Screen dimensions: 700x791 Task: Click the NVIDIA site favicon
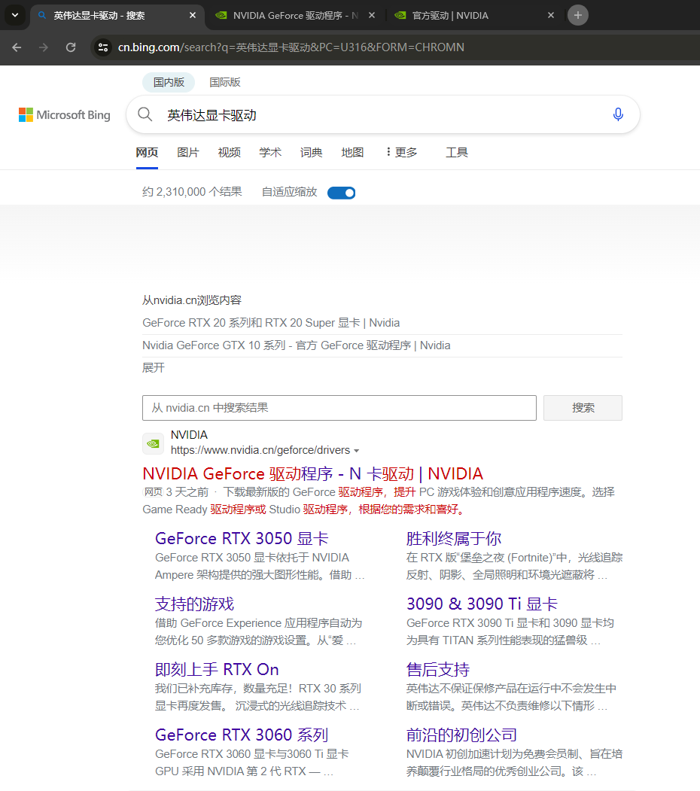tap(153, 443)
